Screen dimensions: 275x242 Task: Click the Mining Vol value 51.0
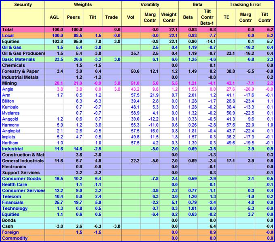pos(135,83)
